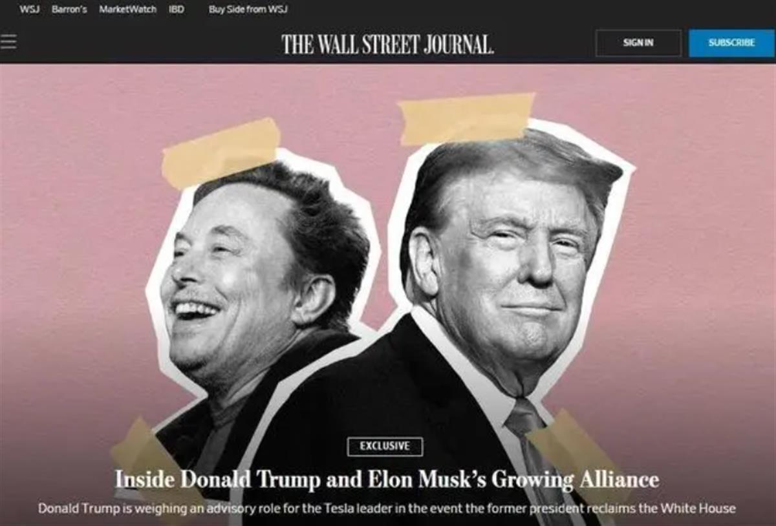Open the Barron's network link
This screenshot has height=526, width=776.
click(x=69, y=9)
